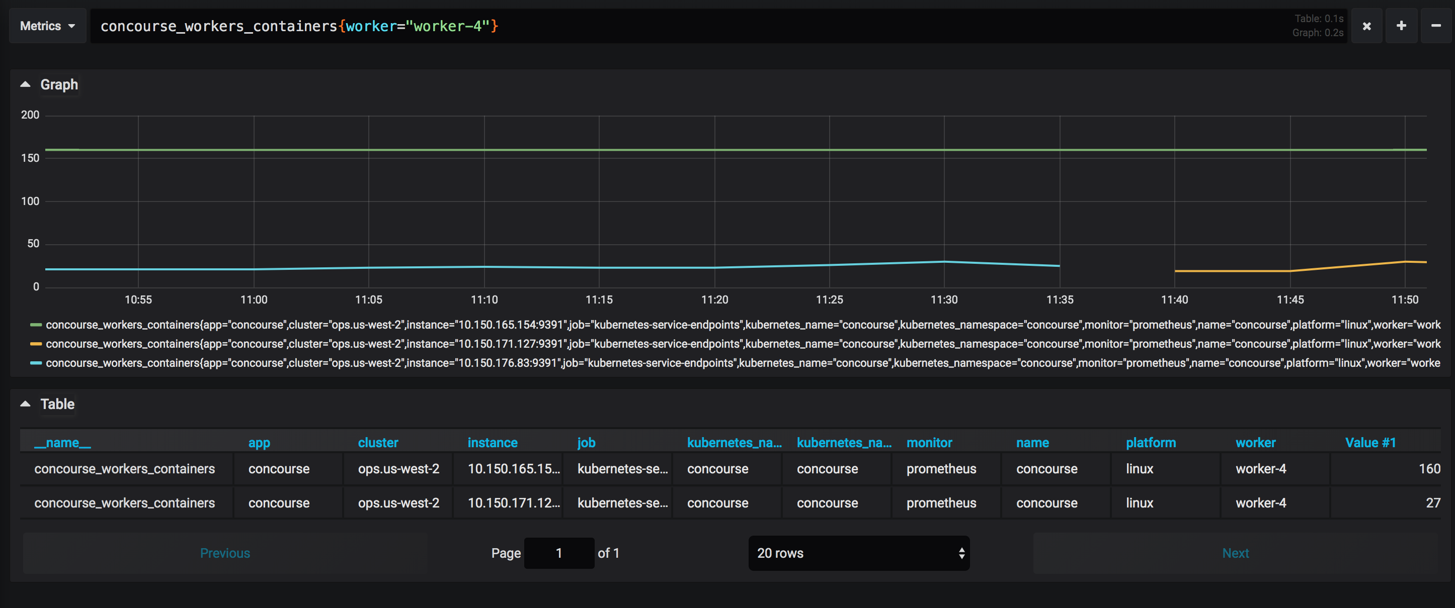Click the green legend line marker
The height and width of the screenshot is (608, 1455).
(35, 325)
